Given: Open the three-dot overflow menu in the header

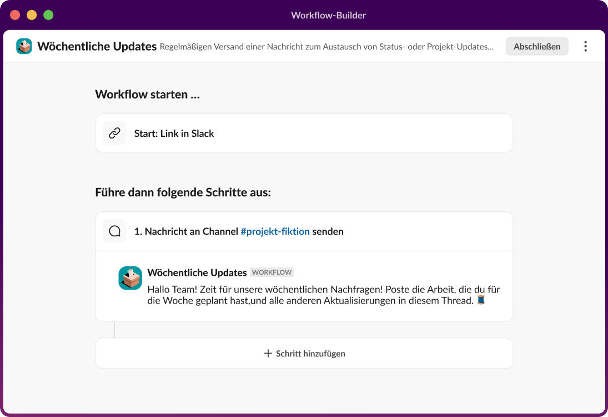Looking at the screenshot, I should point(585,46).
